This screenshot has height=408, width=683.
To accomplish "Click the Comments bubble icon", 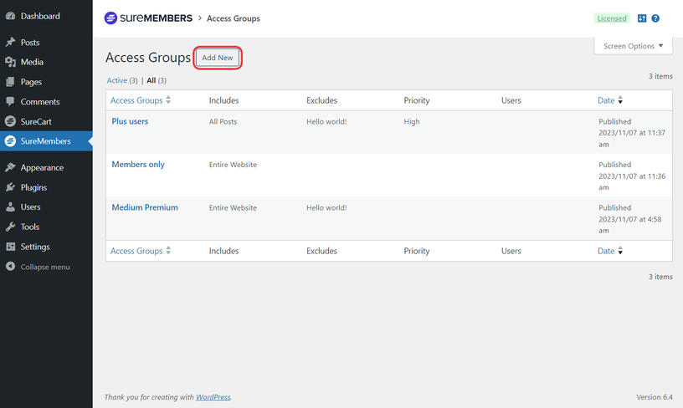I will 10,101.
